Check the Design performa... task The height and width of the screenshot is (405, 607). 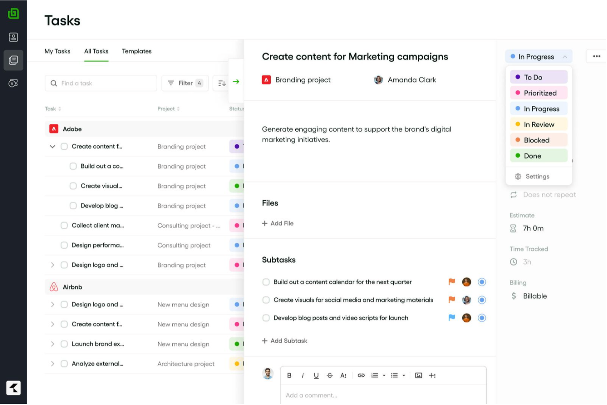coord(64,245)
